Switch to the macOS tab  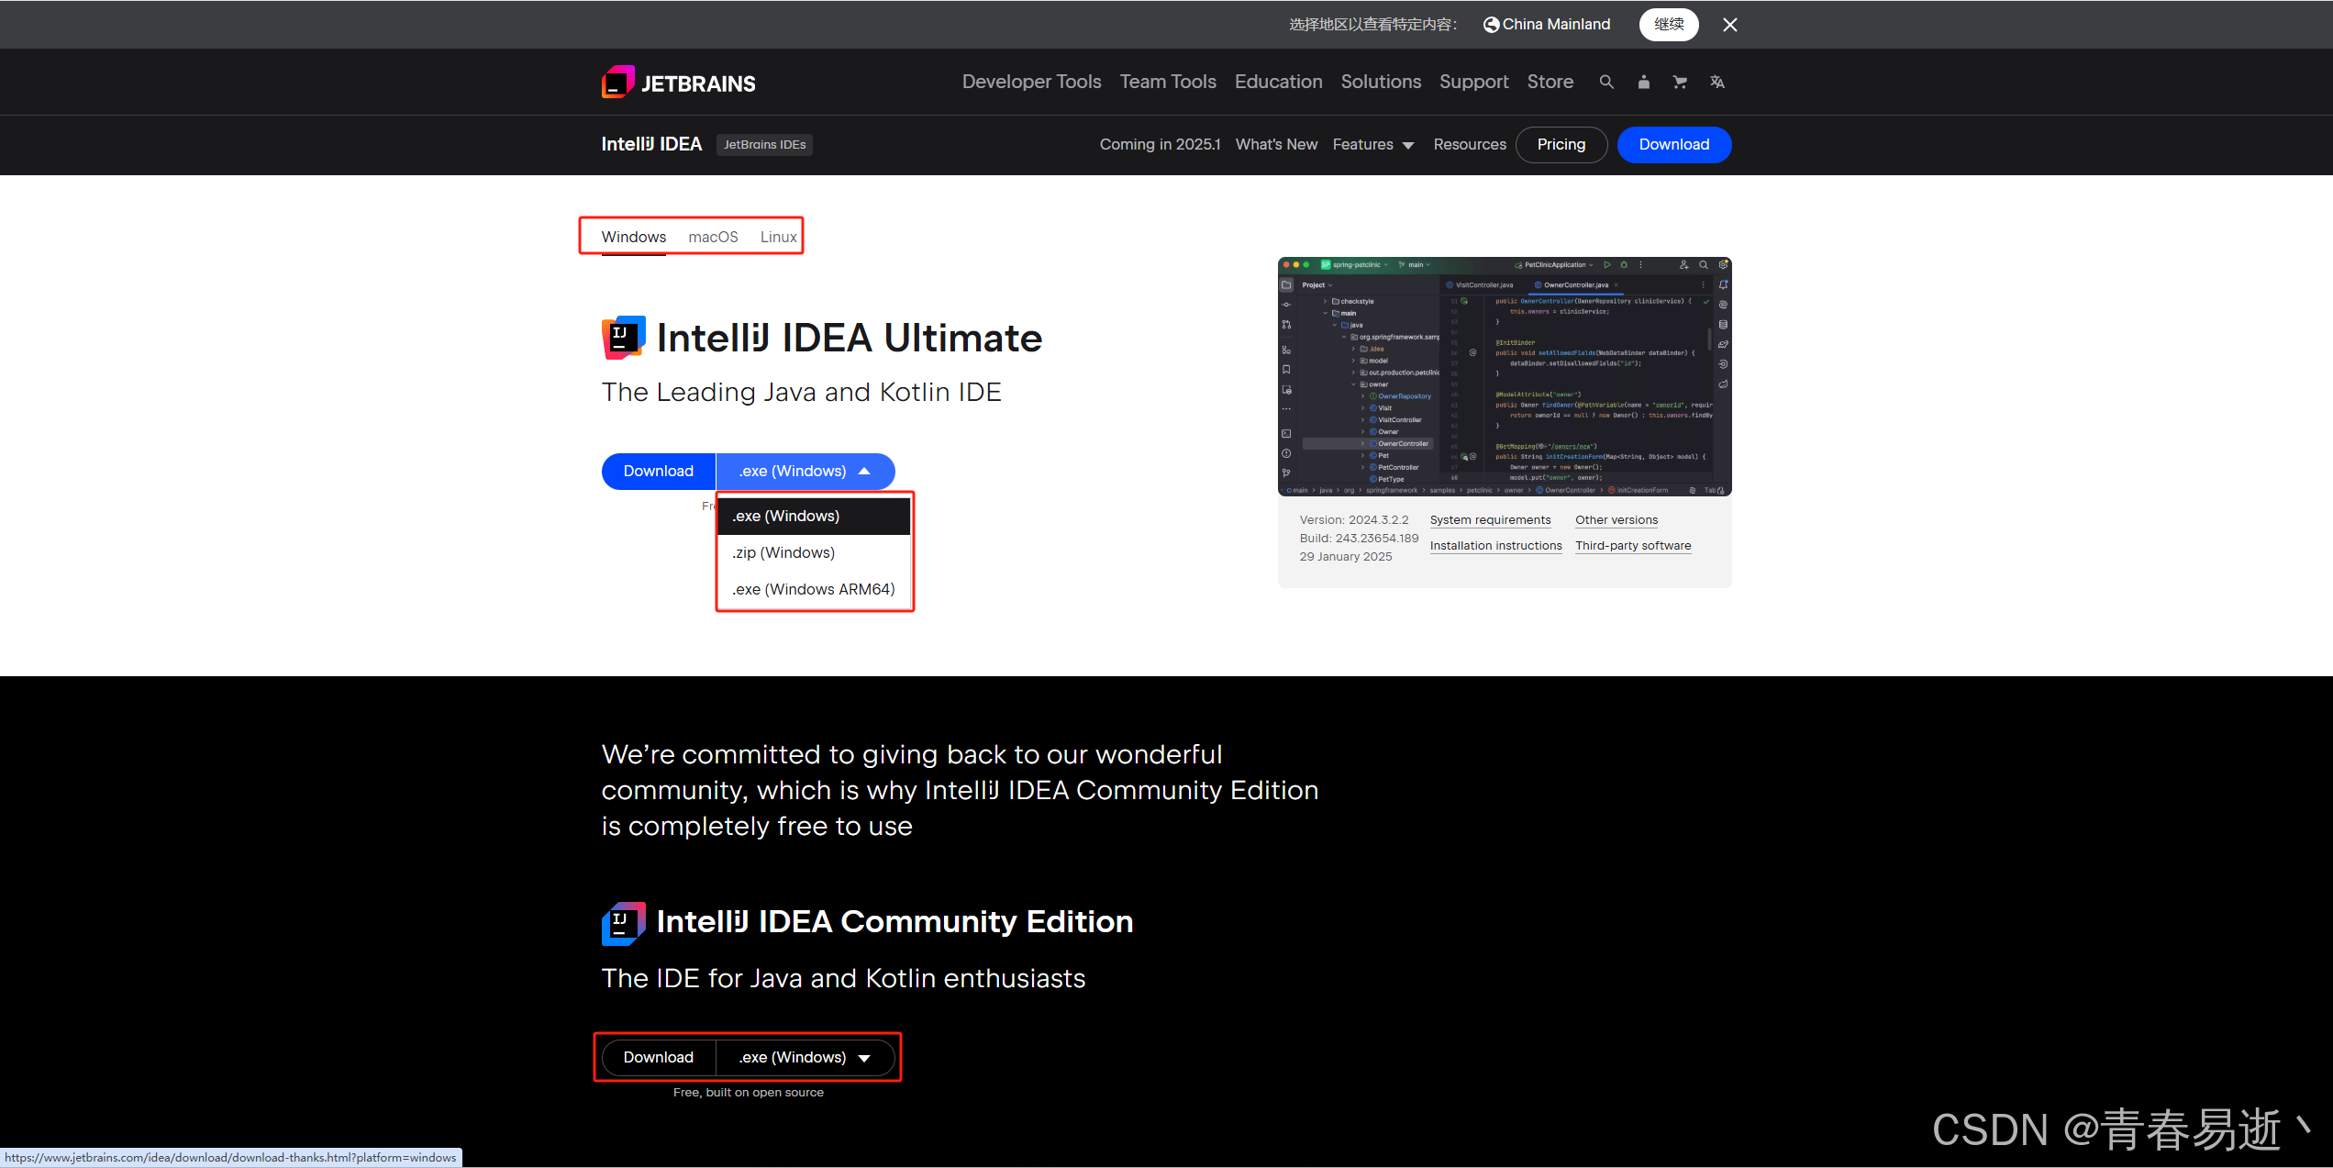[713, 237]
